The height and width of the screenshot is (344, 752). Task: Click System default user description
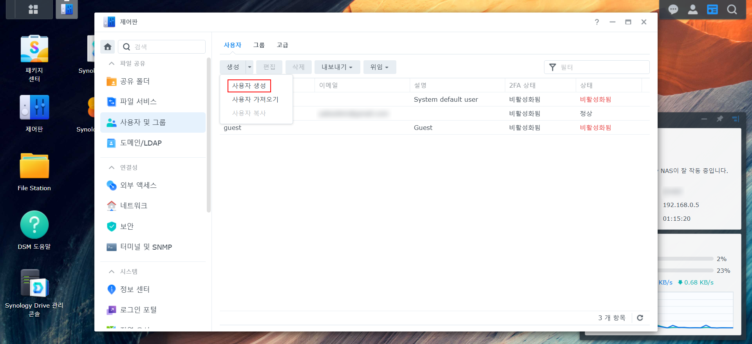446,99
